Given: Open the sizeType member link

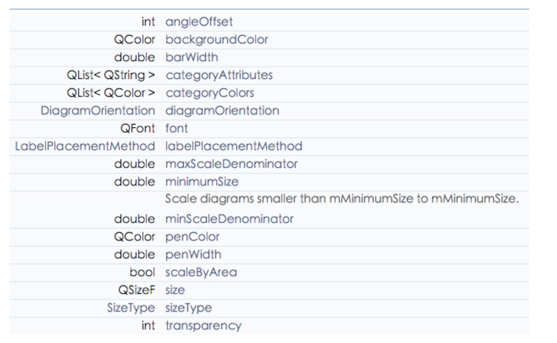Looking at the screenshot, I should (x=188, y=307).
